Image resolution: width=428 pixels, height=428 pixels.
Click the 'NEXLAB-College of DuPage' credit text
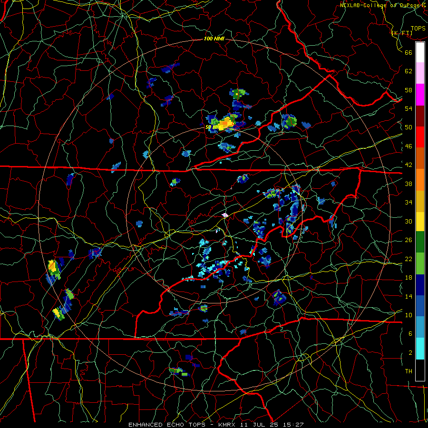coord(379,5)
